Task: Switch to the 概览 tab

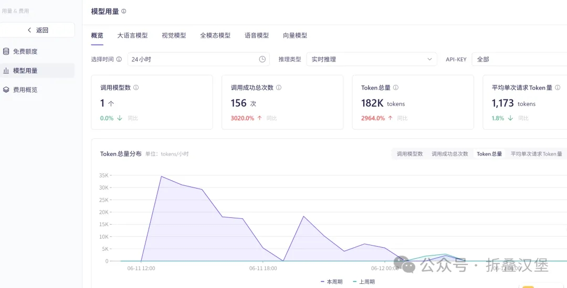Action: tap(97, 35)
